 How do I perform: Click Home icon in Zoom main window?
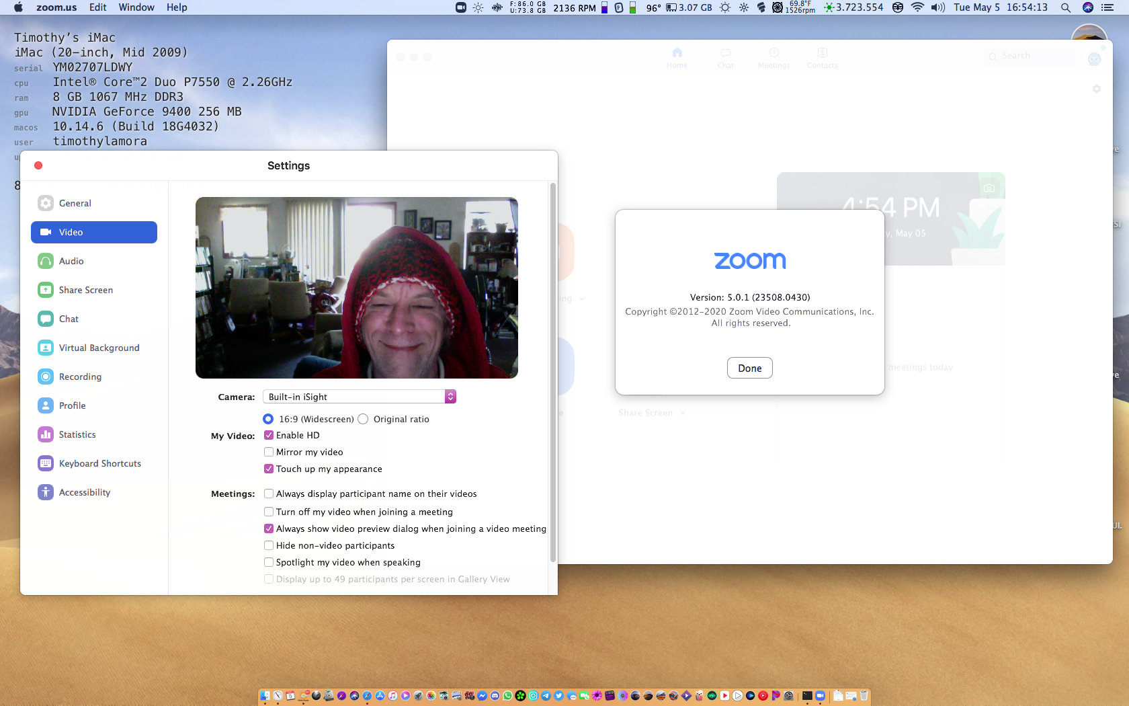(x=677, y=52)
